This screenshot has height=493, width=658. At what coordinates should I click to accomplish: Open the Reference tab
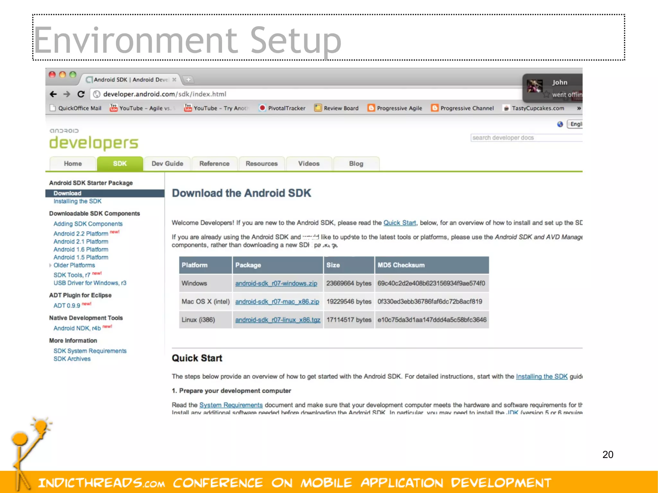click(x=215, y=164)
